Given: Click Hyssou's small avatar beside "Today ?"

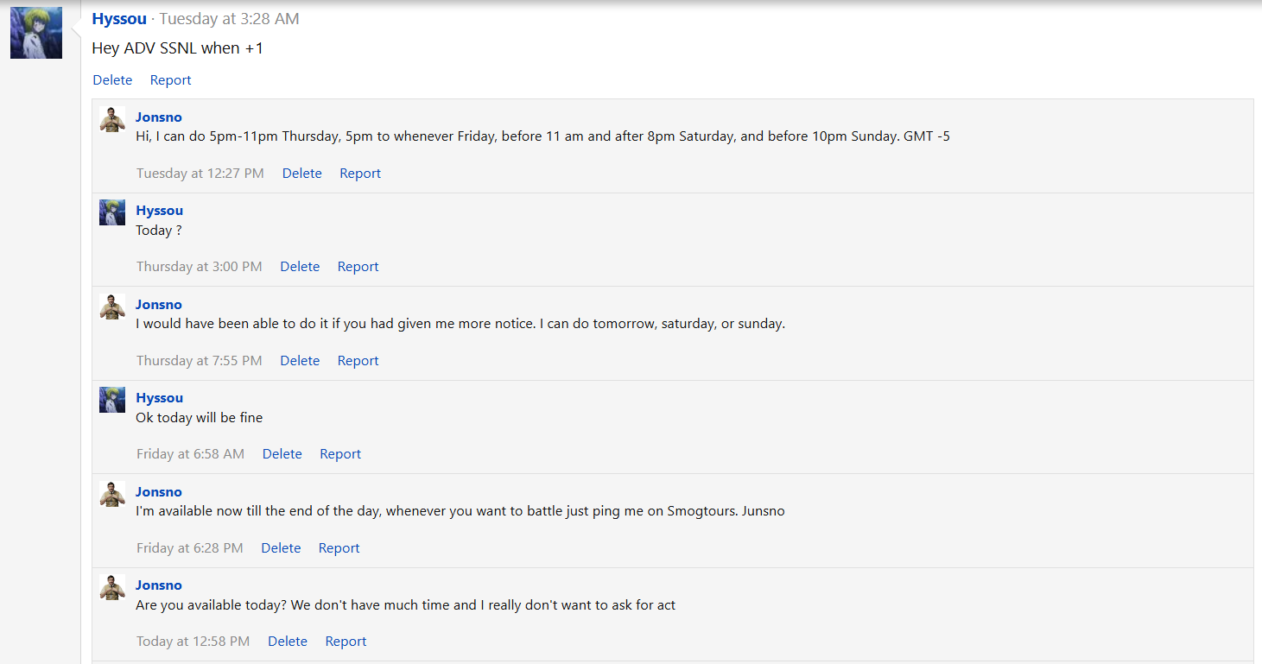Looking at the screenshot, I should (x=112, y=212).
